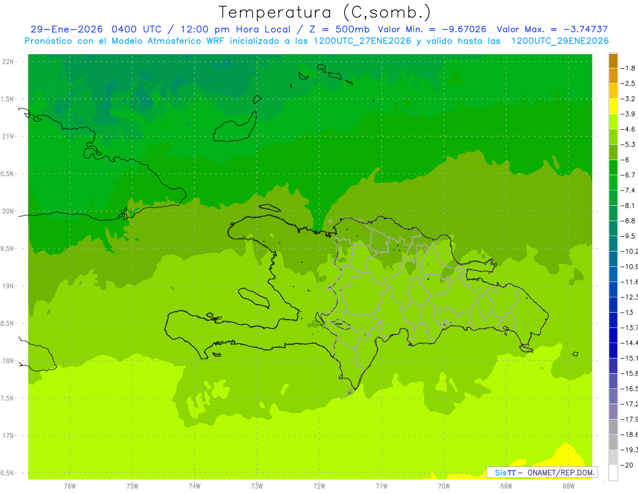Click the '18N' latitude label
Screen dimensions: 638x493
tap(9, 361)
